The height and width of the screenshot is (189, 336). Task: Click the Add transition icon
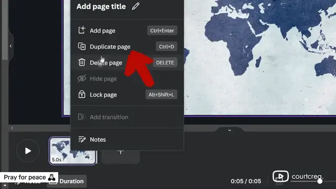pos(81,117)
